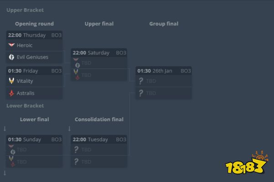The image size is (274, 182).
Task: Open the Astralis team link
Action: tap(26, 93)
